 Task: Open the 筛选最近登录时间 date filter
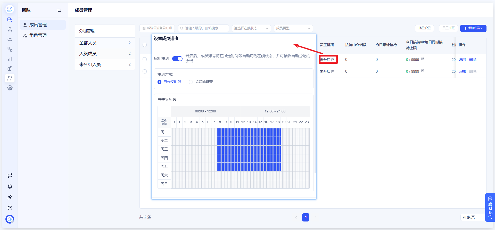click(x=157, y=28)
